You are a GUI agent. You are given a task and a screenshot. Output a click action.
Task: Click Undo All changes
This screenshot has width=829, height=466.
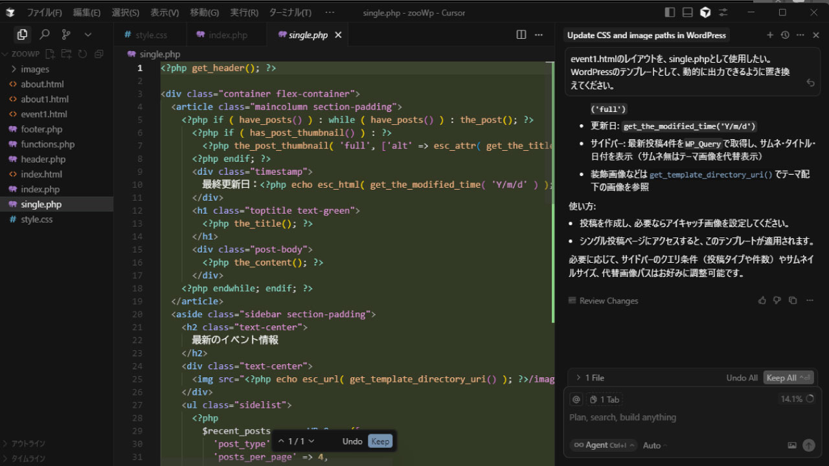coord(742,378)
